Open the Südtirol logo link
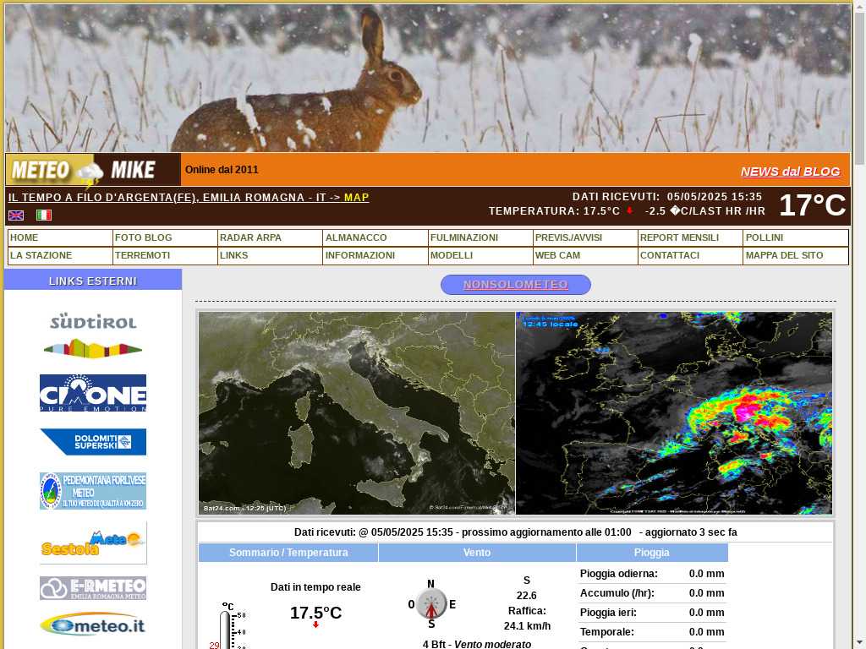The height and width of the screenshot is (649, 866). [x=93, y=335]
